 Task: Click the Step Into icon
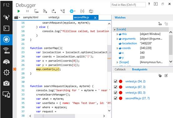(36, 11)
